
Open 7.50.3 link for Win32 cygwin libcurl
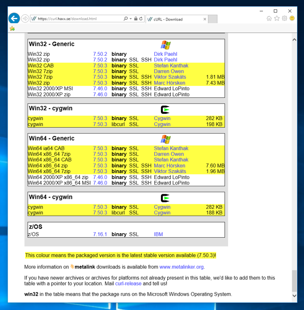pyautogui.click(x=100, y=124)
